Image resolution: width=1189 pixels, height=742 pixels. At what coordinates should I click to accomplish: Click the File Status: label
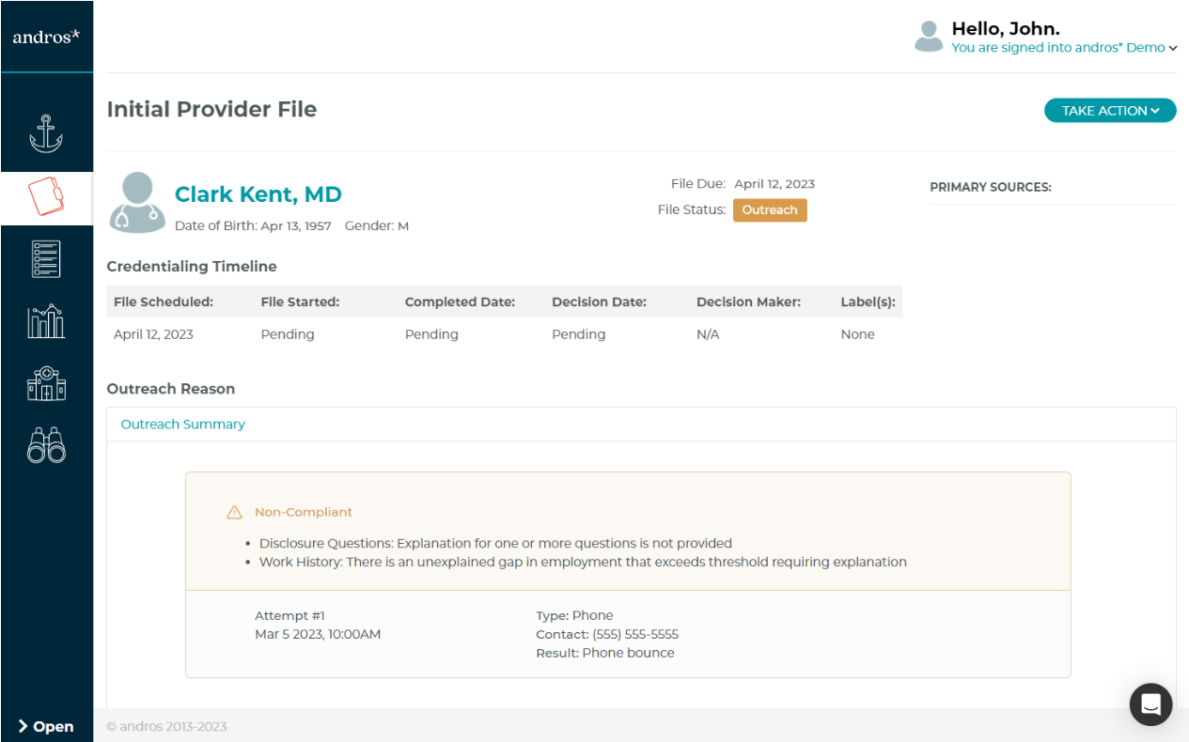[692, 210]
